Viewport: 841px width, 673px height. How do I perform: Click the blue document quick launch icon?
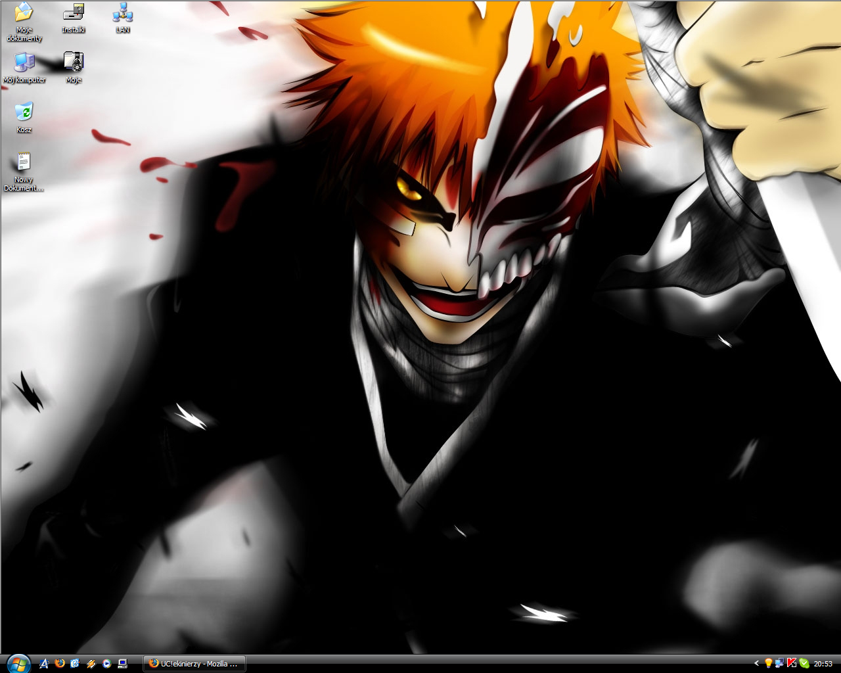click(x=76, y=664)
